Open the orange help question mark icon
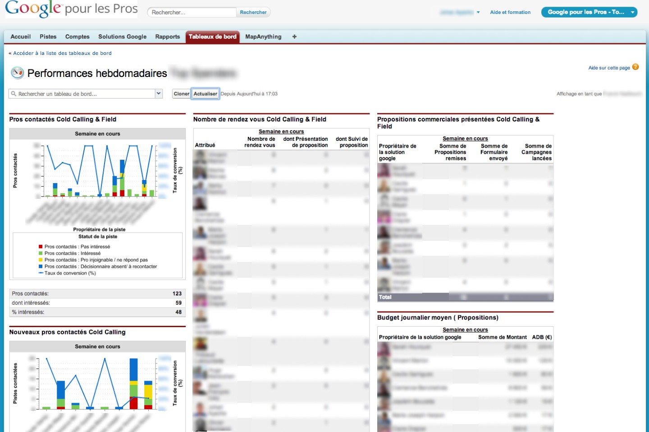This screenshot has height=432, width=649. (x=635, y=67)
